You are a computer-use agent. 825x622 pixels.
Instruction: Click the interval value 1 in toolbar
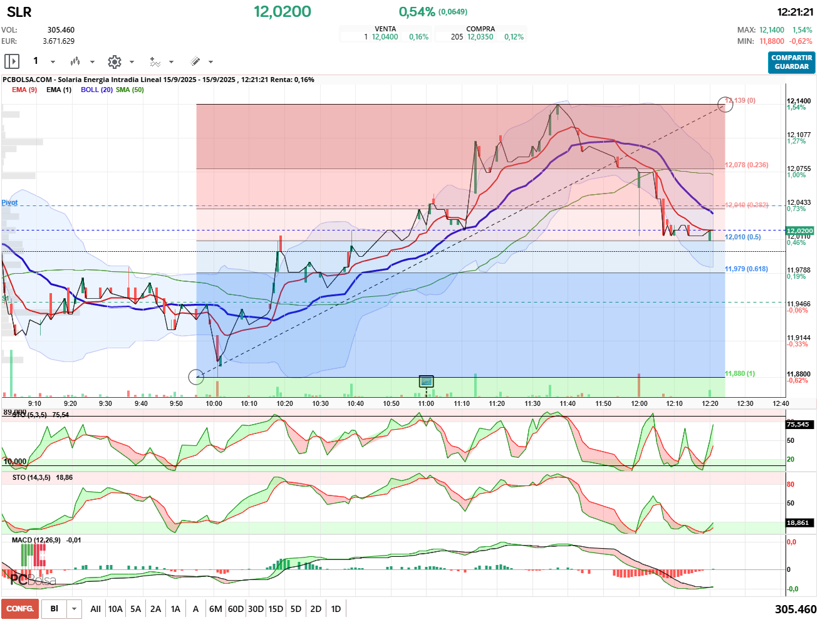[36, 61]
